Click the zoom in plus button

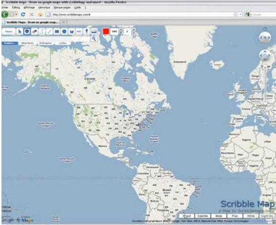[265, 67]
